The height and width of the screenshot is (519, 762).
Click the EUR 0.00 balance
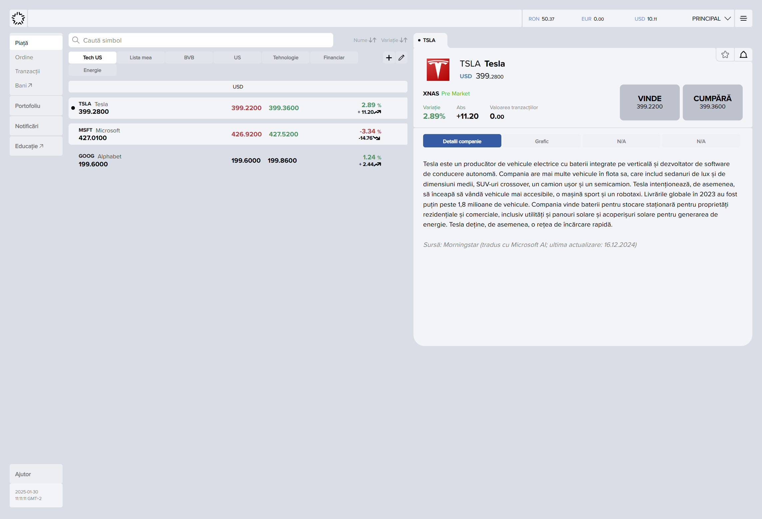pyautogui.click(x=593, y=19)
